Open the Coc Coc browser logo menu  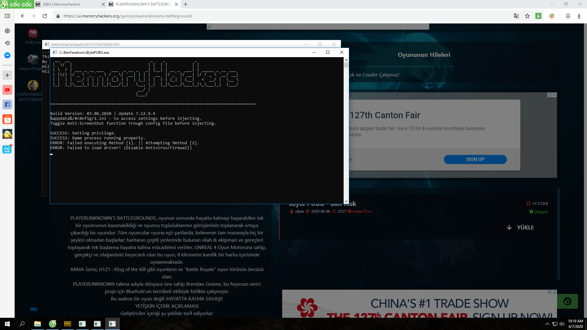click(x=17, y=4)
